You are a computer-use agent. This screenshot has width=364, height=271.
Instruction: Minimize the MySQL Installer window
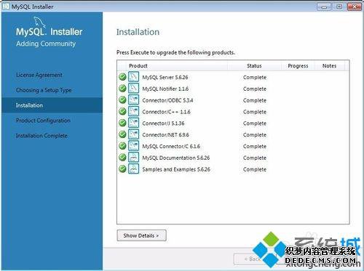[324, 7]
